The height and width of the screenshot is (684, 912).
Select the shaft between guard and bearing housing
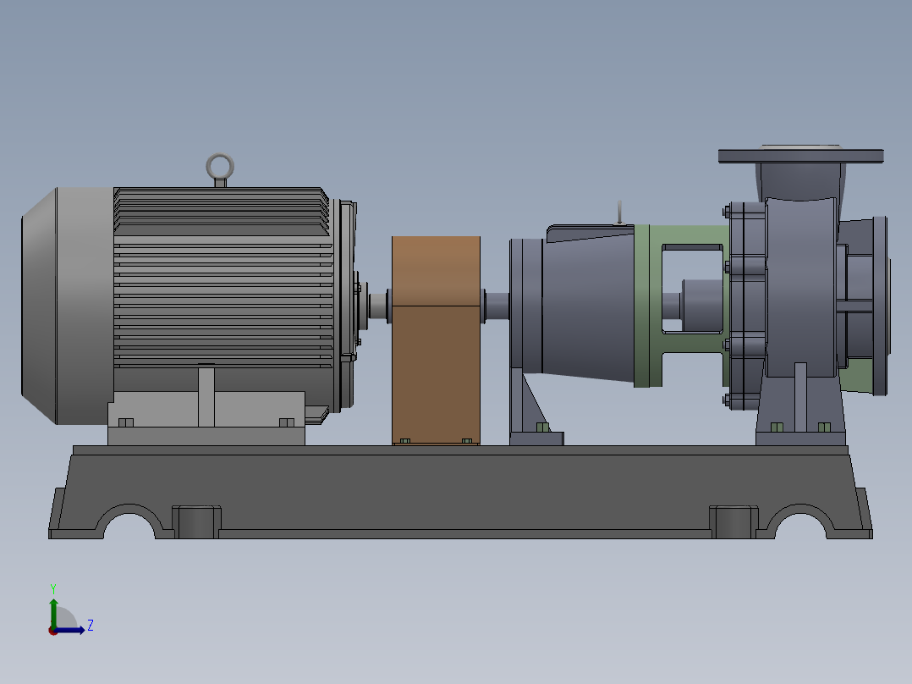click(x=496, y=306)
